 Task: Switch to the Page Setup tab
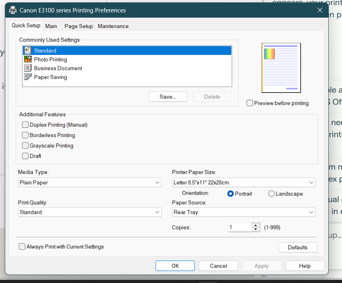pyautogui.click(x=79, y=26)
